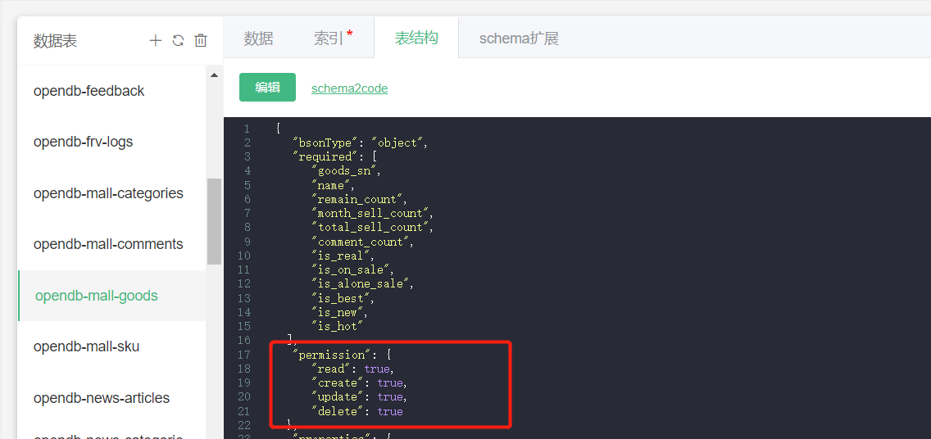Screen dimensions: 931x439
Task: Click "delete" permission key
Action: coord(339,411)
